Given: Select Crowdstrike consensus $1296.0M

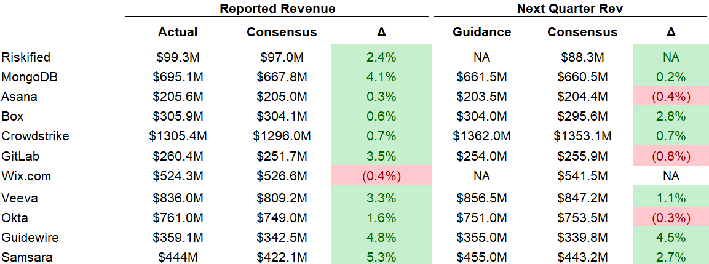Looking at the screenshot, I should click(282, 136).
